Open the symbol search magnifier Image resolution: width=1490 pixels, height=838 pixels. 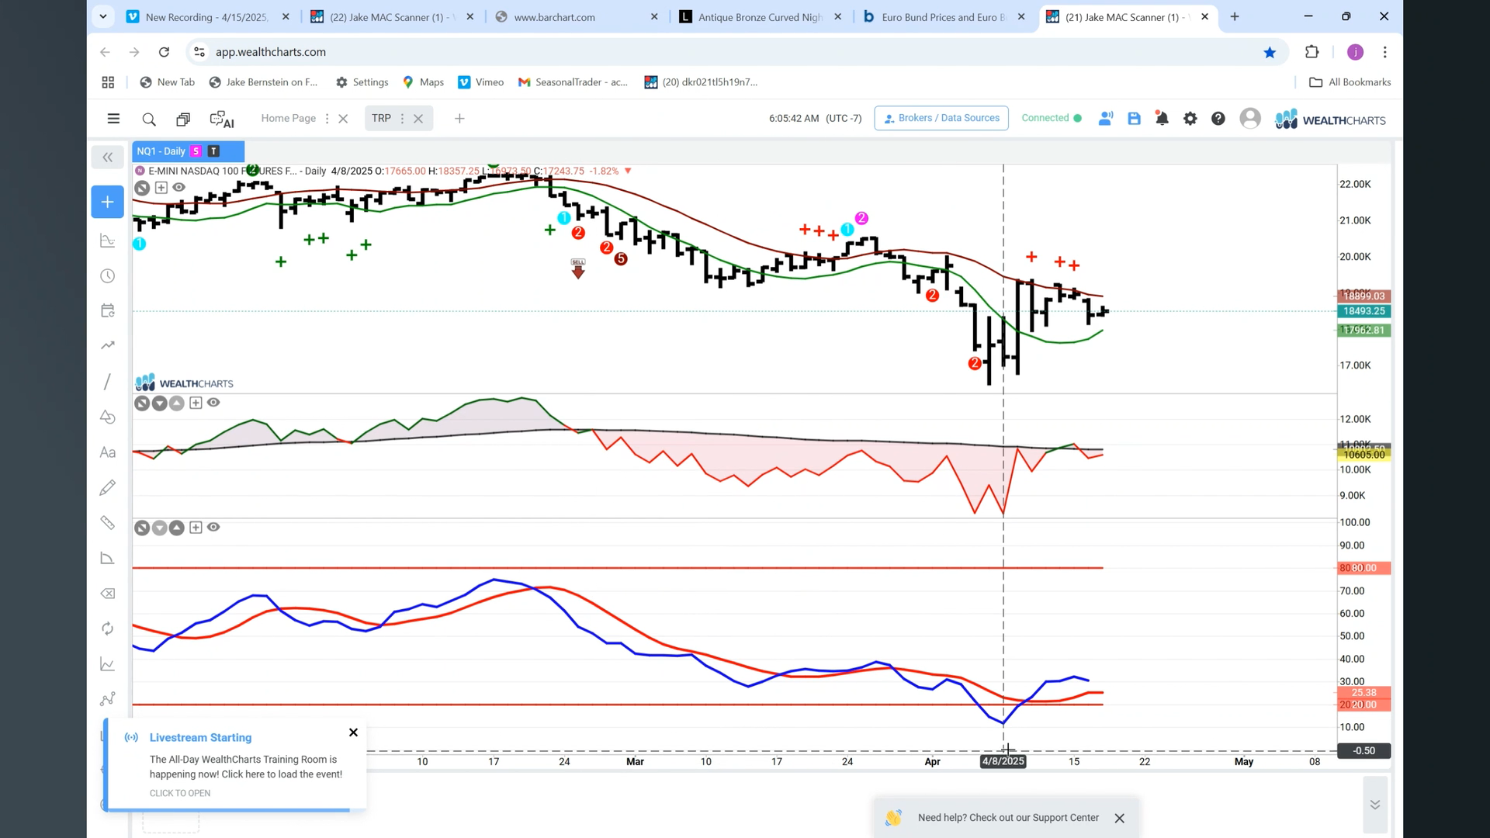[x=149, y=119]
